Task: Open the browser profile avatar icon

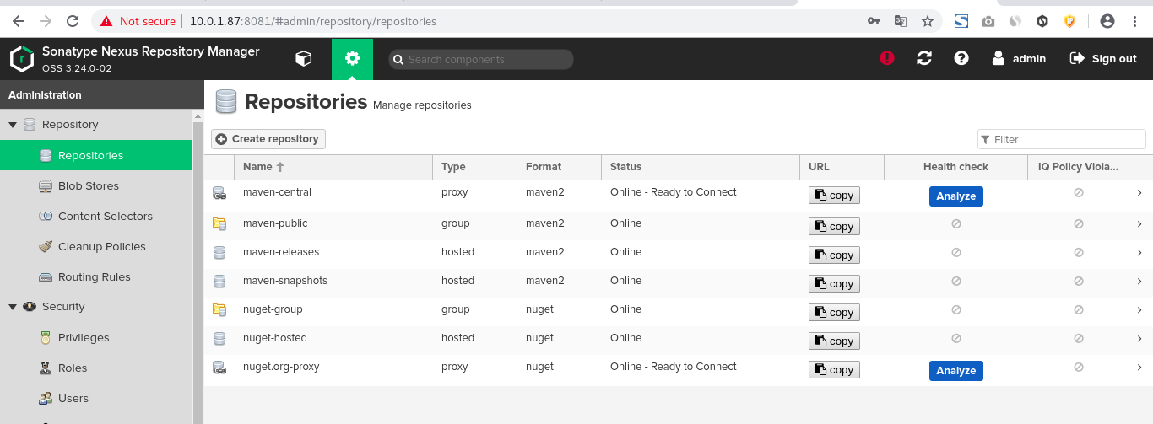Action: point(1108,21)
